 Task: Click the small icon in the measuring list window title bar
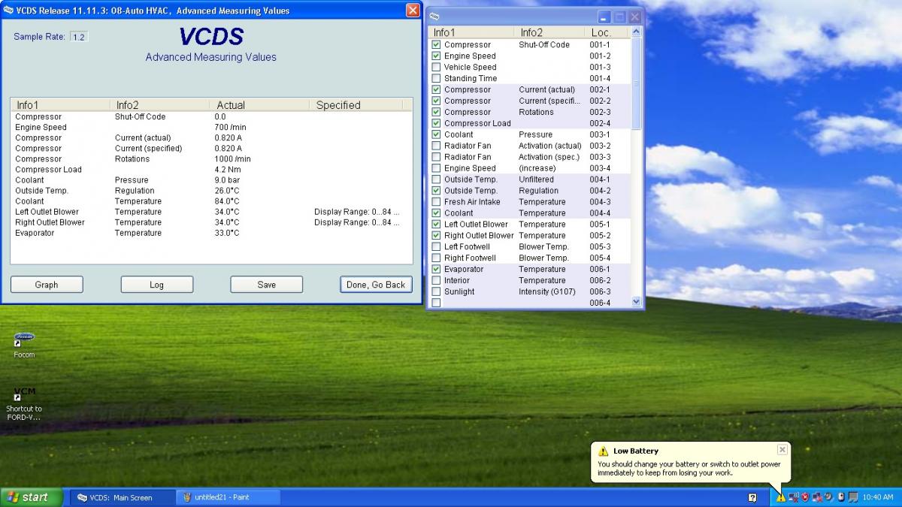435,17
